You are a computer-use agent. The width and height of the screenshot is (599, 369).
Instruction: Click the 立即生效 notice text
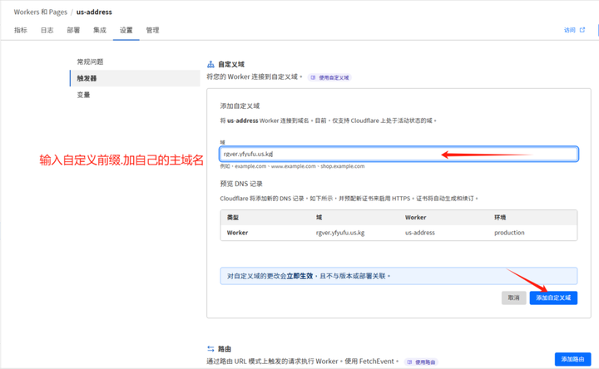(x=299, y=276)
